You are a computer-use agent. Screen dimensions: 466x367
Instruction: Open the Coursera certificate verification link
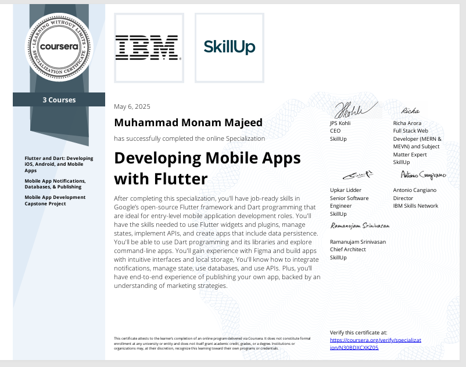tap(375, 344)
